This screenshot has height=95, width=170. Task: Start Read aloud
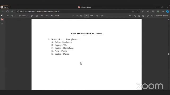point(42,16)
